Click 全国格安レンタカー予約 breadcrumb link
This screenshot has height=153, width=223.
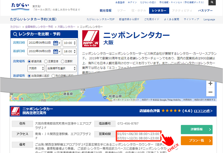(x=39, y=27)
